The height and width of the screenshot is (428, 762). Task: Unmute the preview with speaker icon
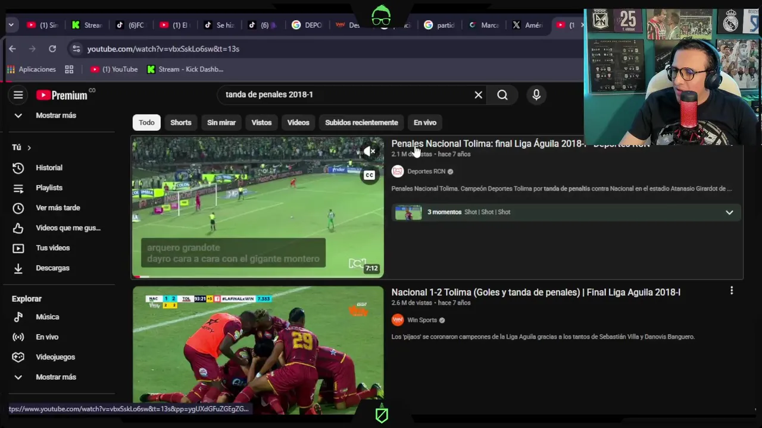[370, 152]
